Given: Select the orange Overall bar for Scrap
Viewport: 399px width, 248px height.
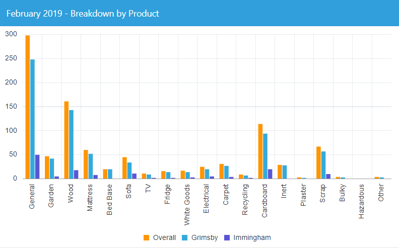Looking at the screenshot, I should pos(318,162).
